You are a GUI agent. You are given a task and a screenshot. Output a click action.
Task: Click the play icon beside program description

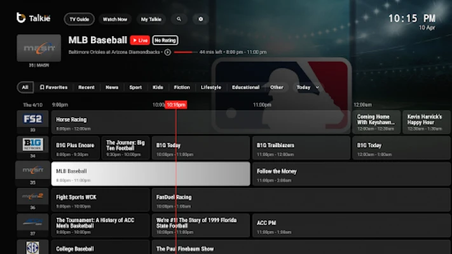click(x=168, y=52)
